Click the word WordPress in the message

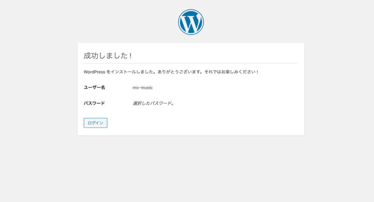tap(94, 72)
